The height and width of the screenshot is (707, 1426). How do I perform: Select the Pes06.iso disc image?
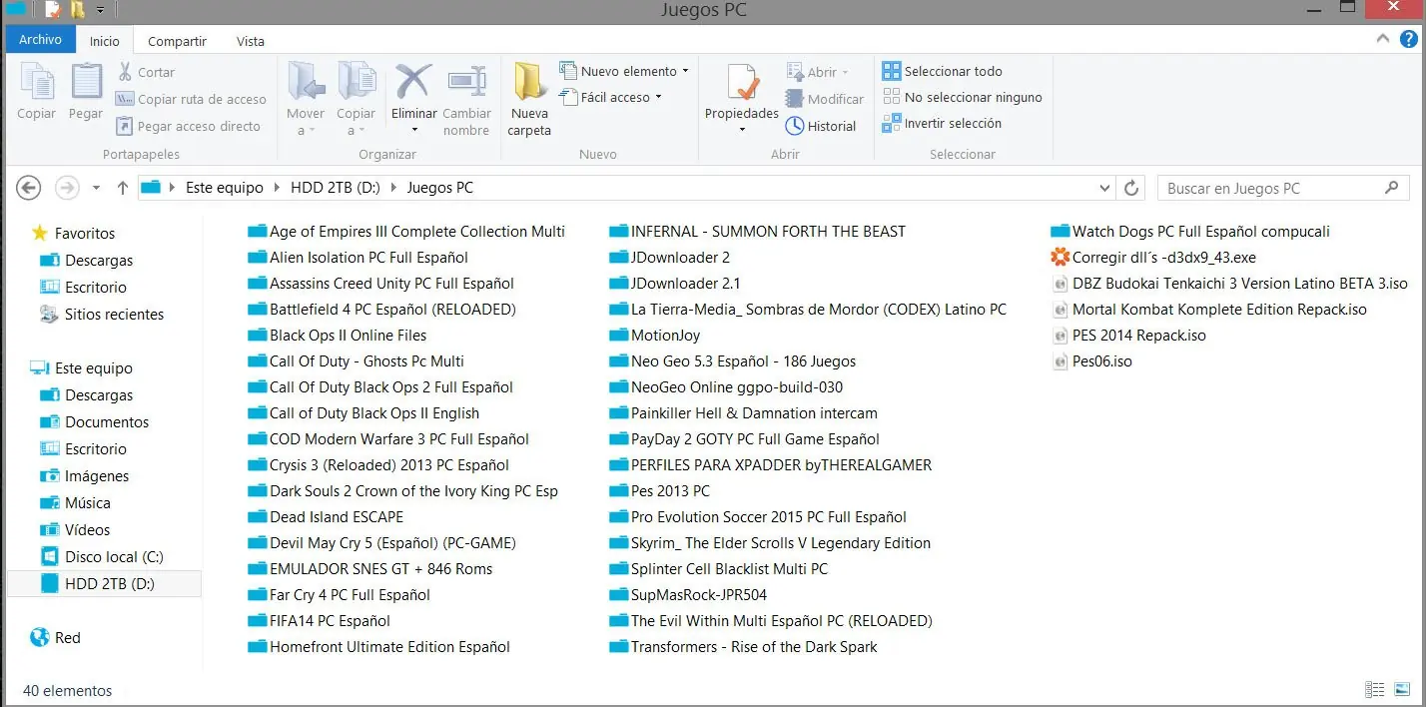pyautogui.click(x=1092, y=360)
